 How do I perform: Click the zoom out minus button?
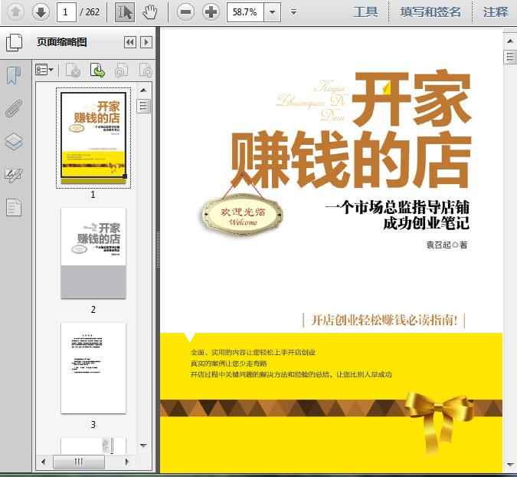coord(185,12)
